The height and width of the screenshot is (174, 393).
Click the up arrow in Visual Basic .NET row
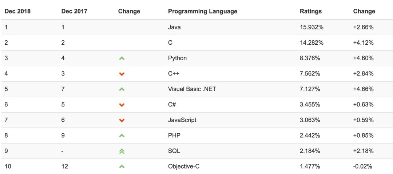(122, 89)
